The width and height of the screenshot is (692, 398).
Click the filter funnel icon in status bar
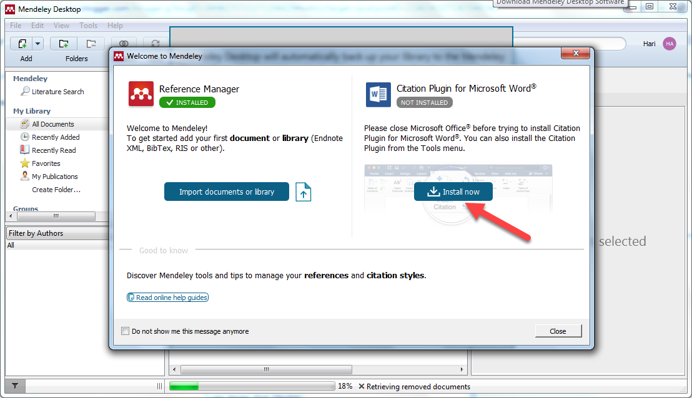tap(15, 386)
